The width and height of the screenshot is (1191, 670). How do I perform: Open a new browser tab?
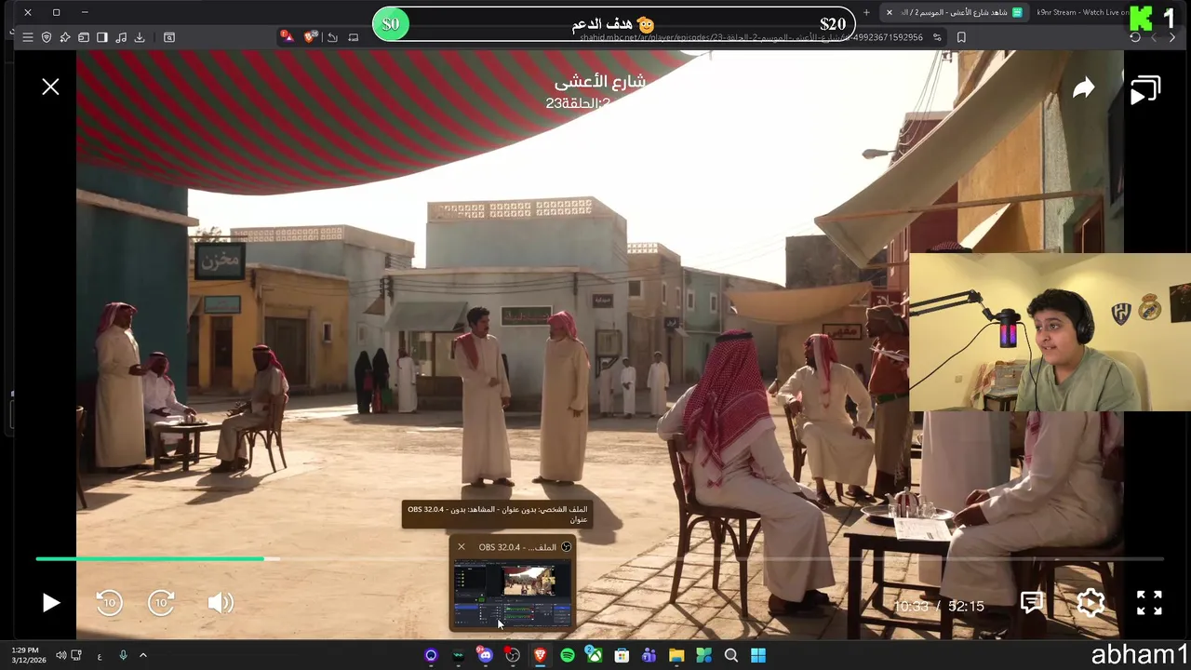(x=866, y=12)
